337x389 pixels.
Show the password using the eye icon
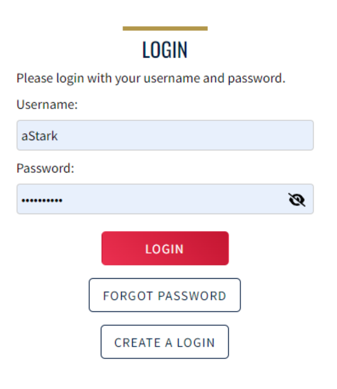296,200
